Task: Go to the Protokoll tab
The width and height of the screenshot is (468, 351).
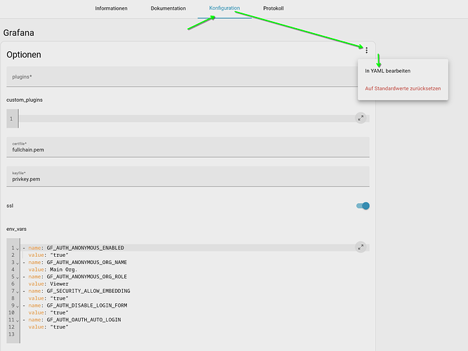Action: pos(273,8)
